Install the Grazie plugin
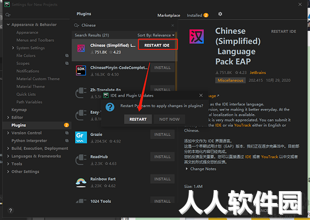The height and width of the screenshot is (220, 310). (x=162, y=134)
